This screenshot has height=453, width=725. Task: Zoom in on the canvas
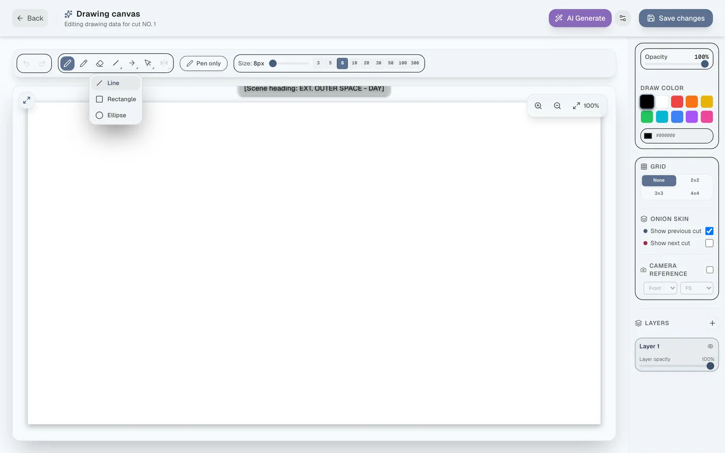click(x=538, y=106)
